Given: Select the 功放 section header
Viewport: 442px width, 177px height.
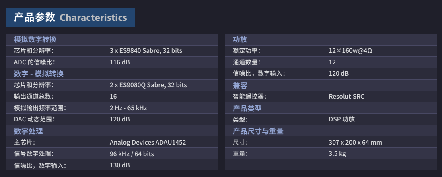Looking at the screenshot, I should [x=240, y=40].
